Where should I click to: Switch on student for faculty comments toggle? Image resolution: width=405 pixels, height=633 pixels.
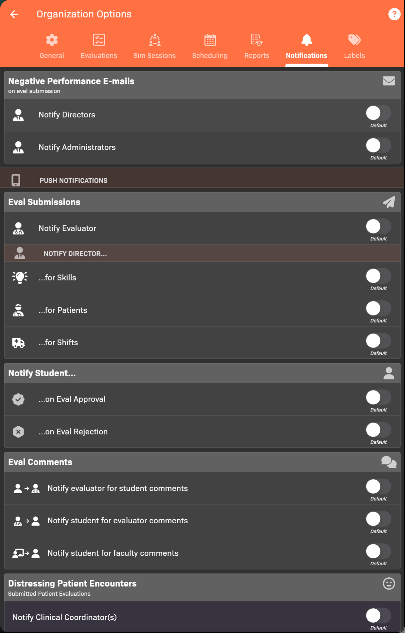pyautogui.click(x=378, y=552)
